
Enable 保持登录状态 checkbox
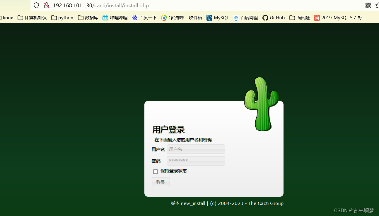(x=156, y=171)
